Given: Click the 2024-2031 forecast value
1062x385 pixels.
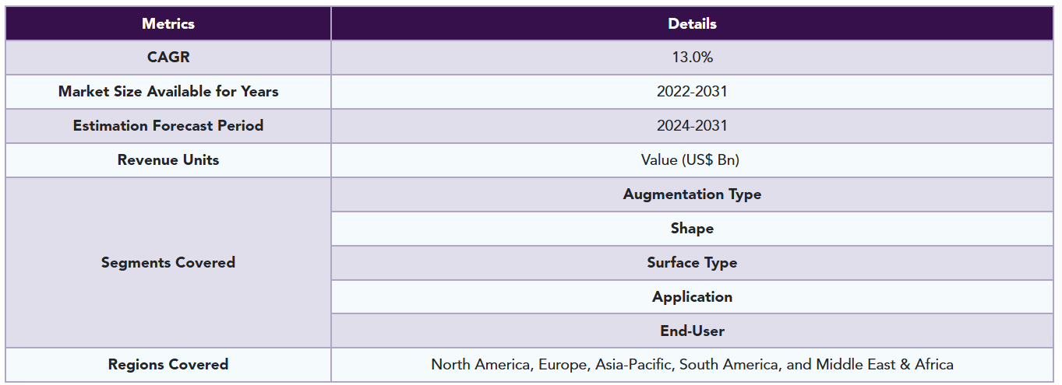Looking at the screenshot, I should click(x=692, y=126).
